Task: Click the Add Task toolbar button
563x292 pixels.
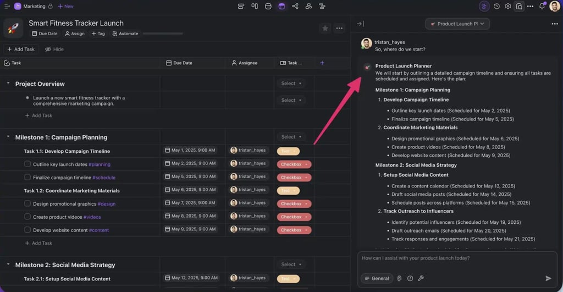Action: pyautogui.click(x=21, y=49)
